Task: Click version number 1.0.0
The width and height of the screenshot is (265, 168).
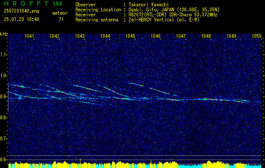Action: click(x=57, y=4)
